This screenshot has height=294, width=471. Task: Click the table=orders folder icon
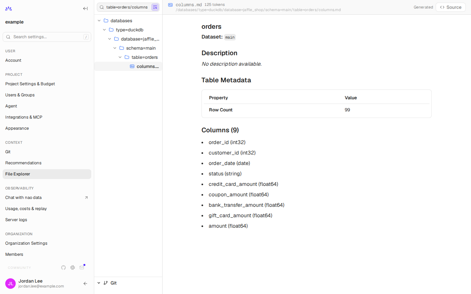[x=127, y=57]
